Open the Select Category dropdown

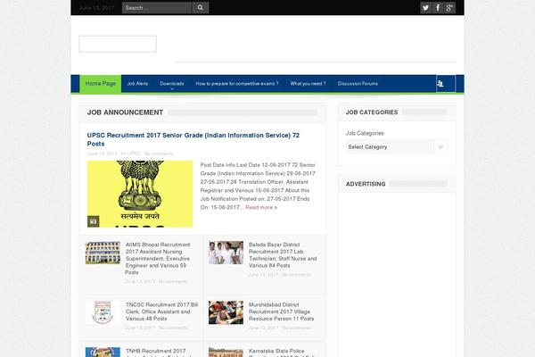pos(397,147)
